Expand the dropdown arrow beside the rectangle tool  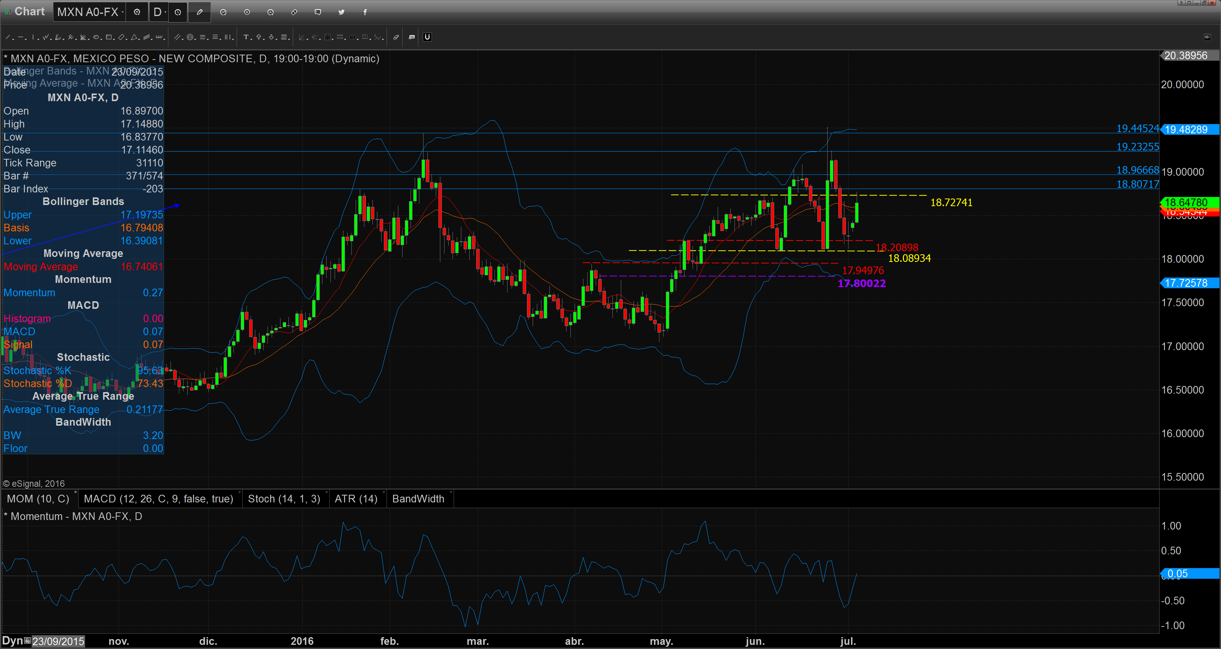pos(114,39)
